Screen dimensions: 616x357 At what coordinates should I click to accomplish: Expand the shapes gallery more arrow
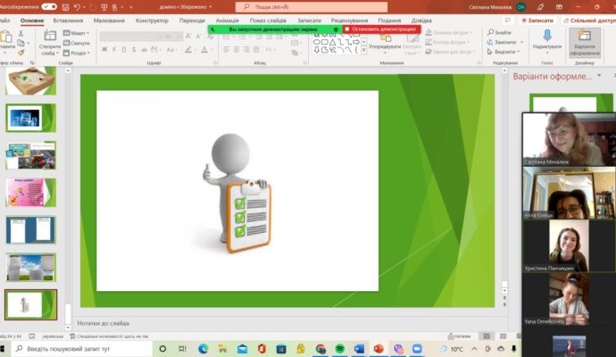click(363, 50)
